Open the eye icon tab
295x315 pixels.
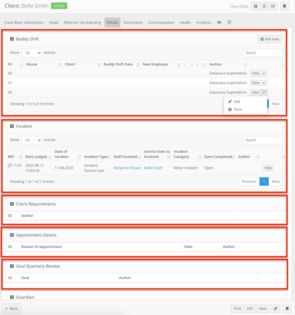[x=219, y=22]
